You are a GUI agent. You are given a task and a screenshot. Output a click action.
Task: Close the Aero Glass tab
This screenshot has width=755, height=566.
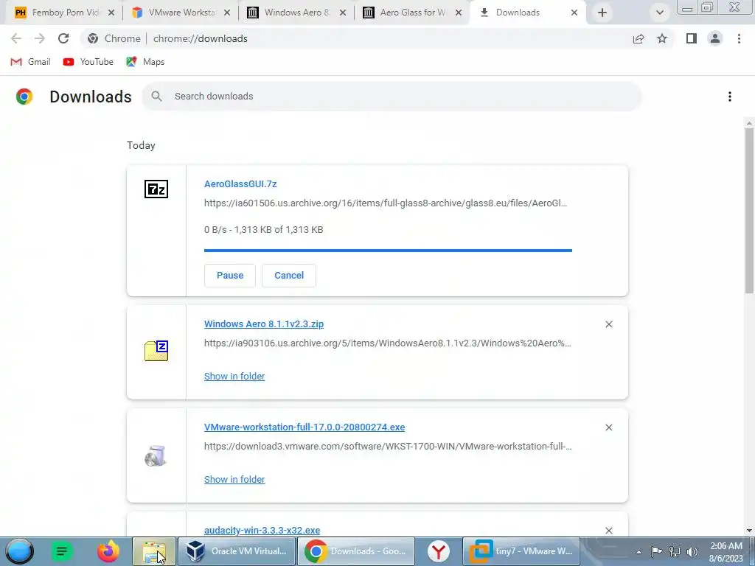tap(459, 13)
